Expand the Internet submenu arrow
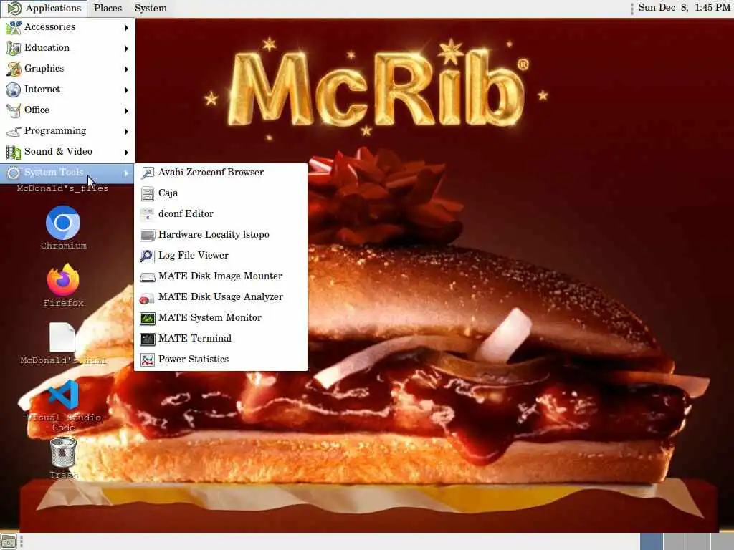This screenshot has height=550, width=734. [126, 90]
